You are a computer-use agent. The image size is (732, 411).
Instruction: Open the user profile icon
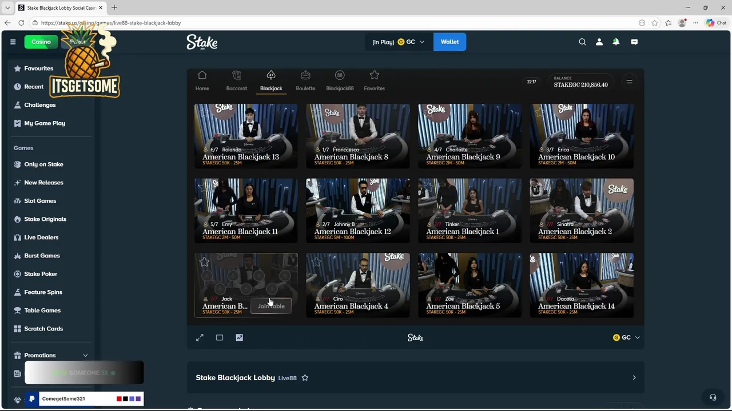pos(599,42)
